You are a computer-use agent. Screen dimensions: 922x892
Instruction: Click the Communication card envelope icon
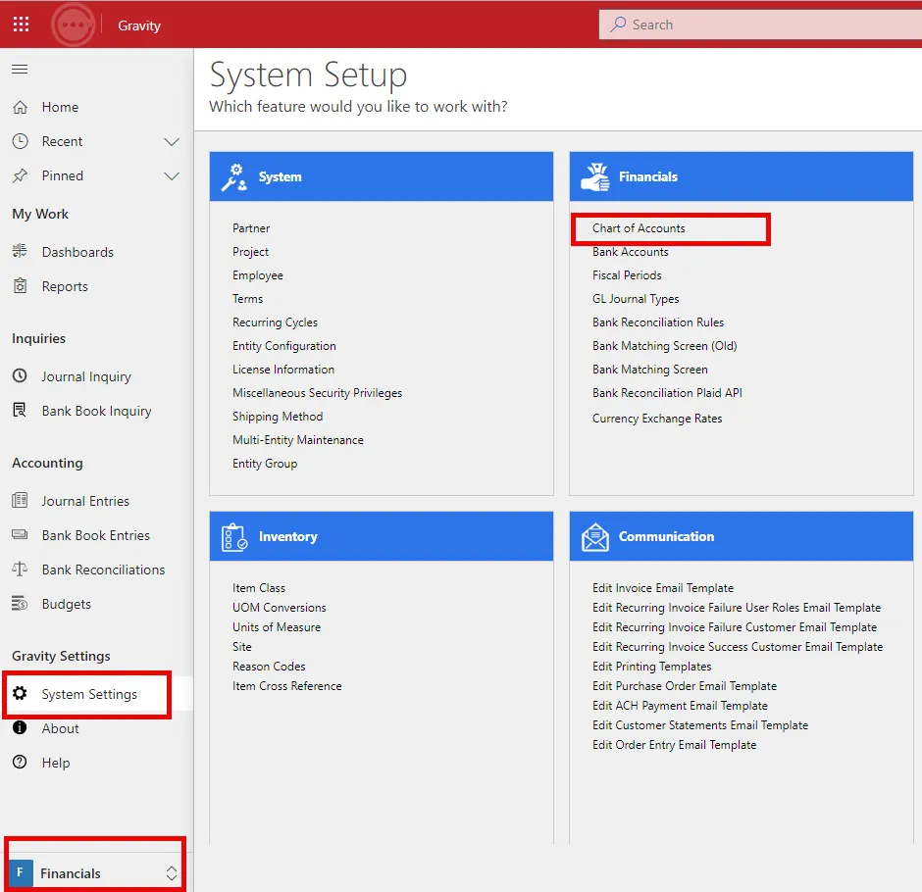(595, 536)
